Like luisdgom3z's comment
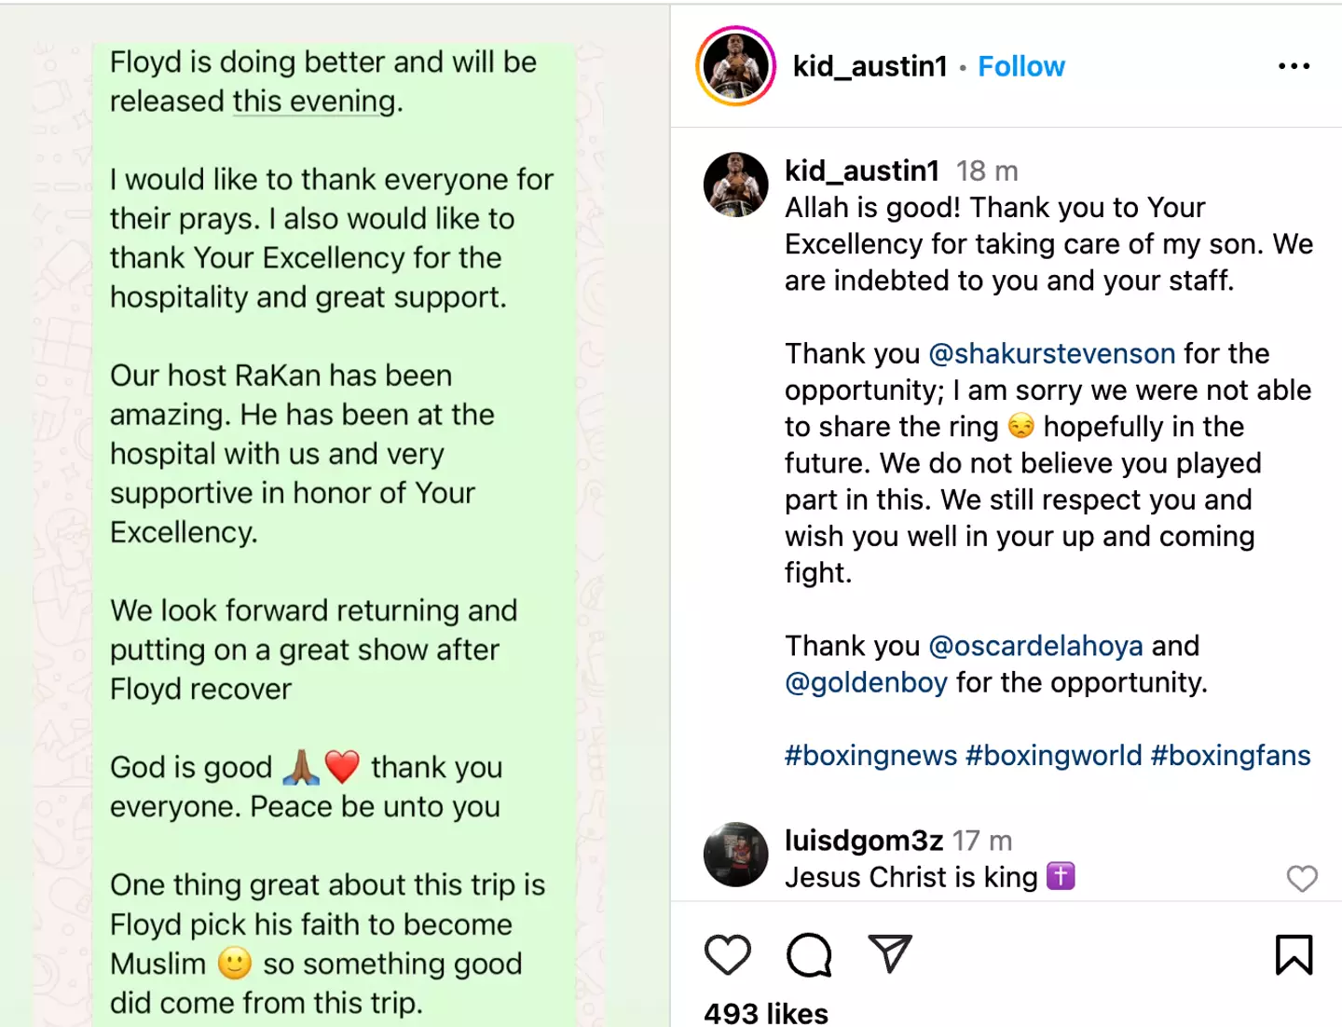This screenshot has height=1027, width=1342. click(1302, 878)
